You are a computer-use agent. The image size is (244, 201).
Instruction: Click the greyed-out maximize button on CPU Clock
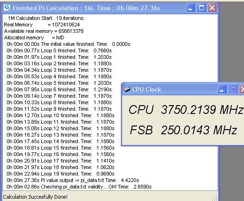233,89
